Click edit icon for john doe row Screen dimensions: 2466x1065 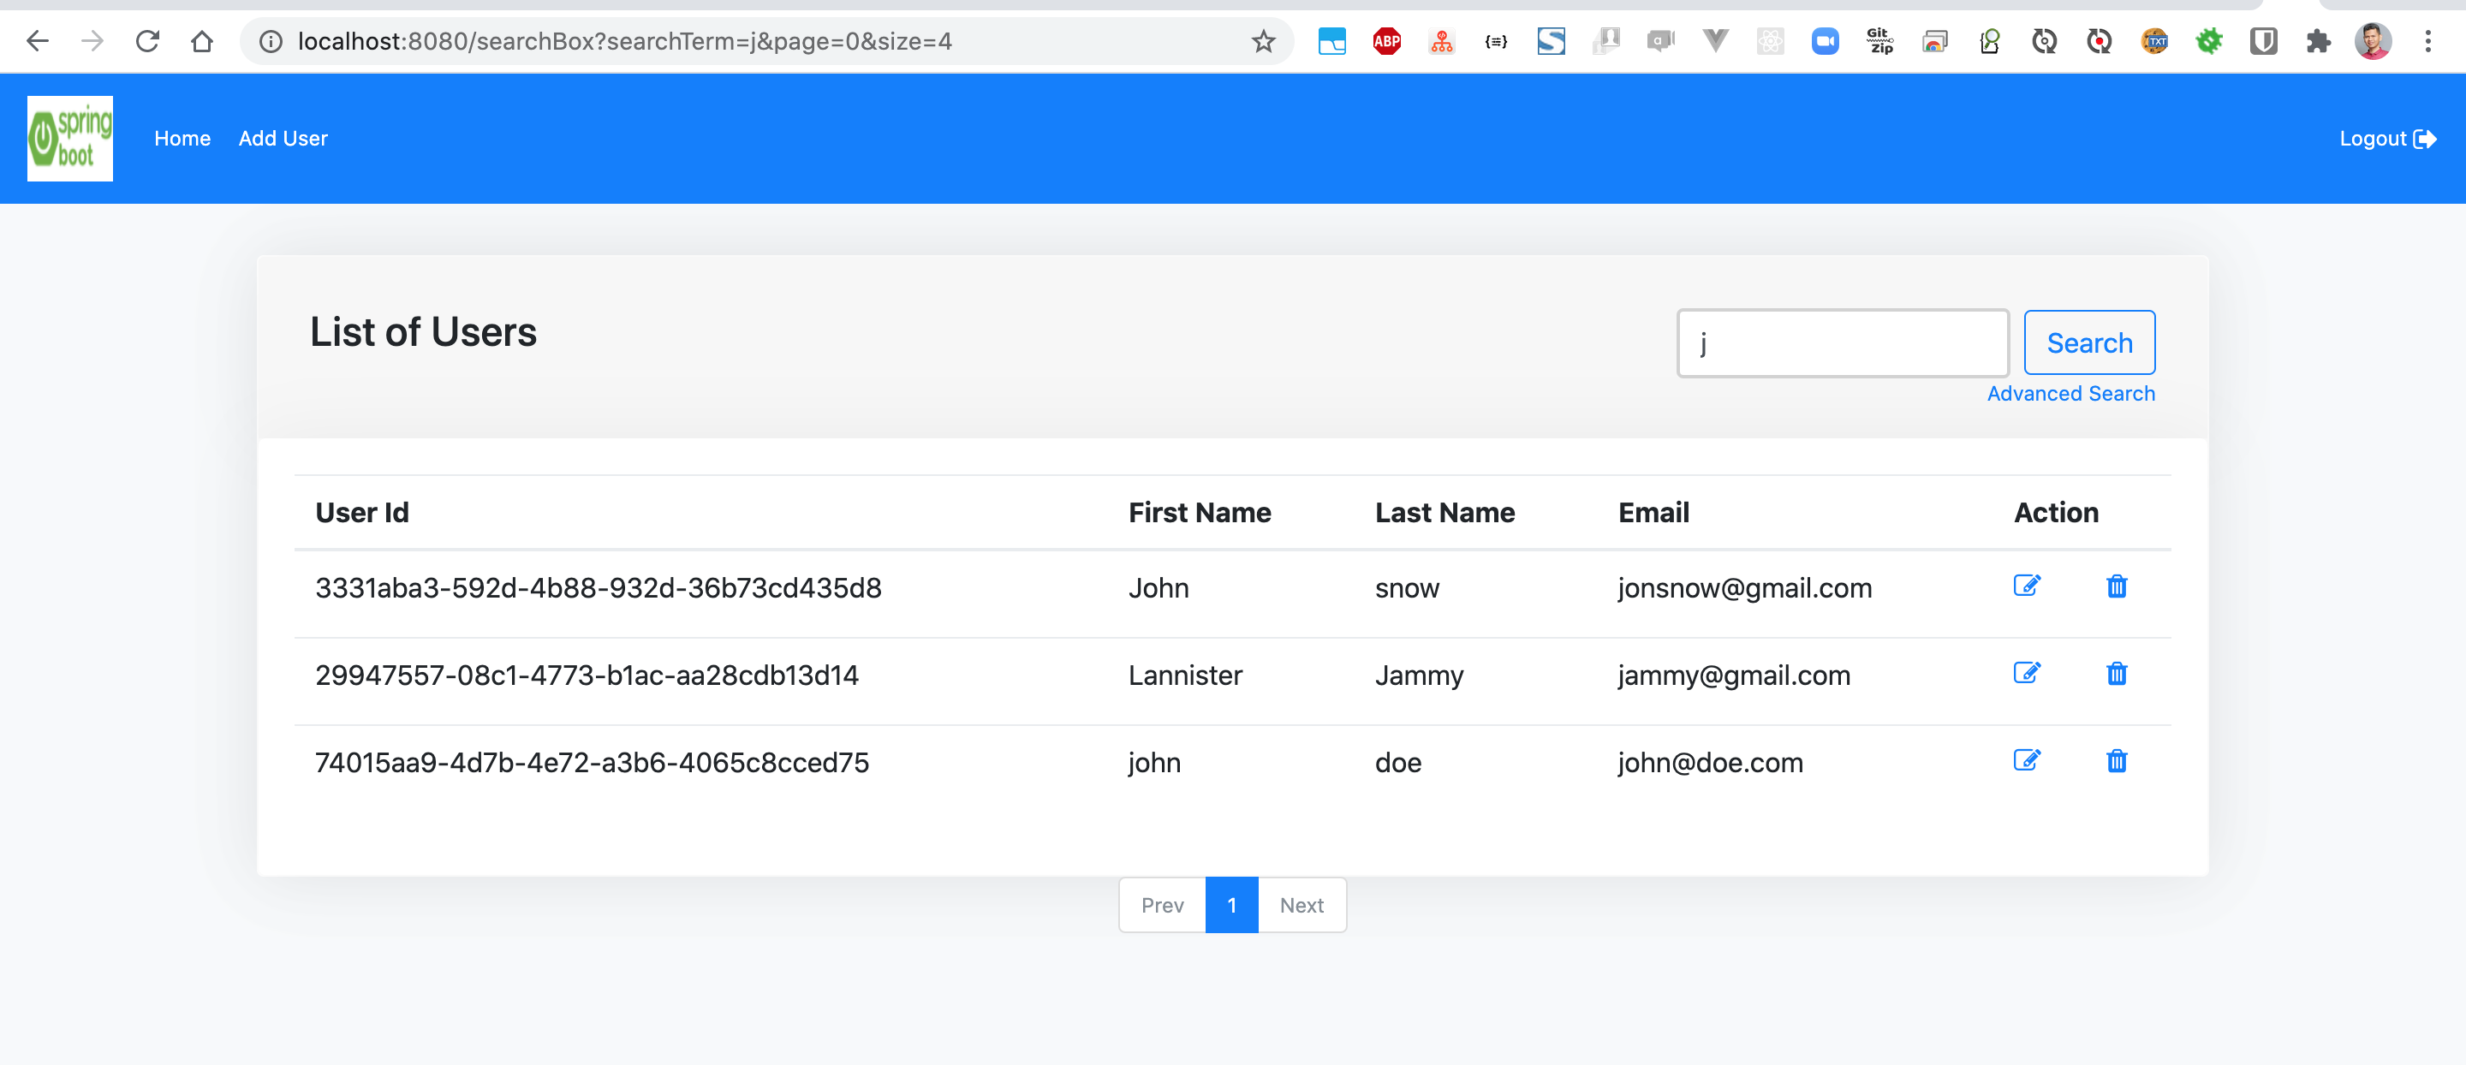tap(2027, 761)
